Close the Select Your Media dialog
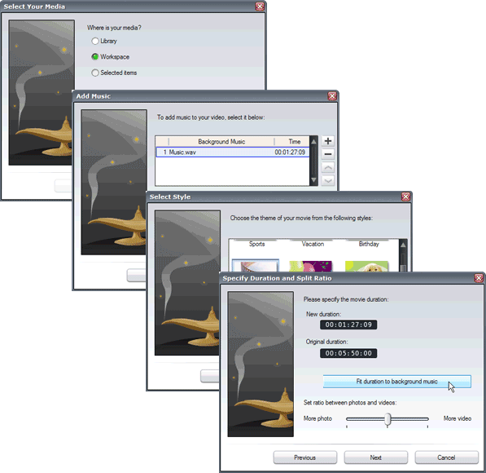Image resolution: width=486 pixels, height=473 pixels. [260, 7]
